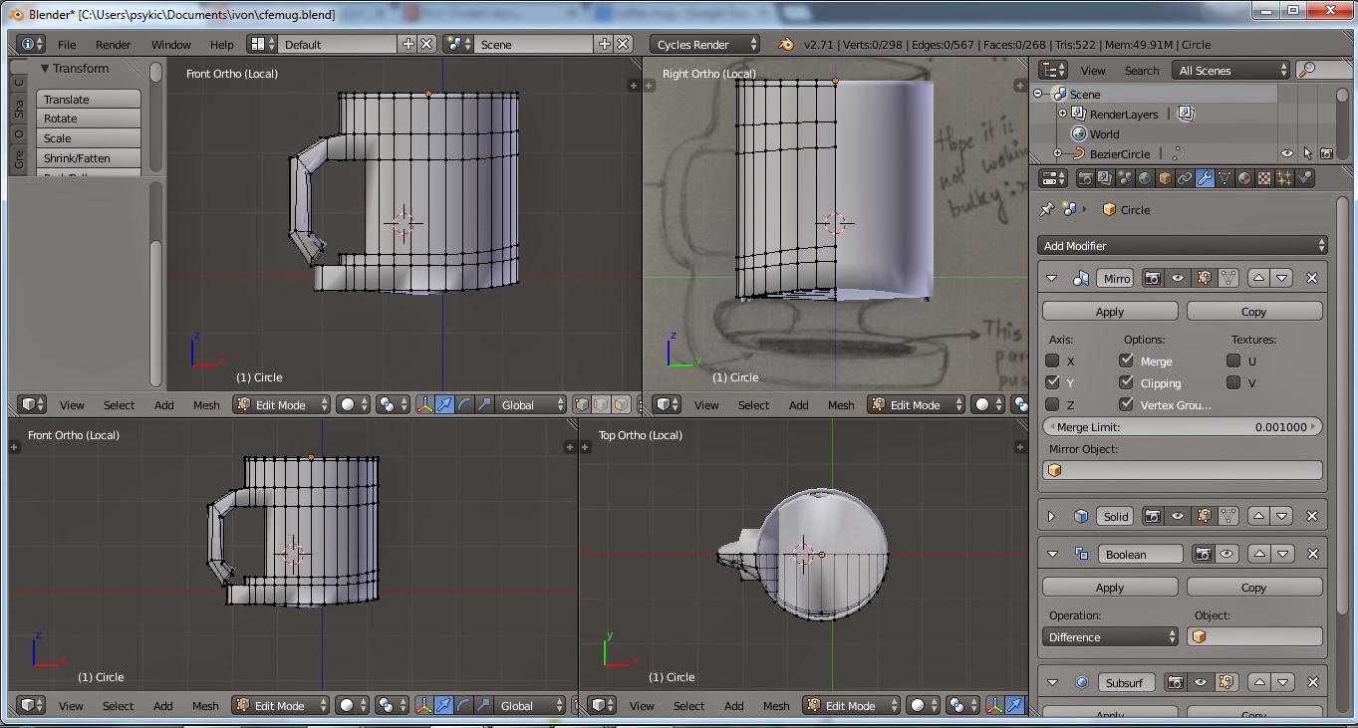The image size is (1358, 728).
Task: Copy the Mirror modifier
Action: point(1254,311)
